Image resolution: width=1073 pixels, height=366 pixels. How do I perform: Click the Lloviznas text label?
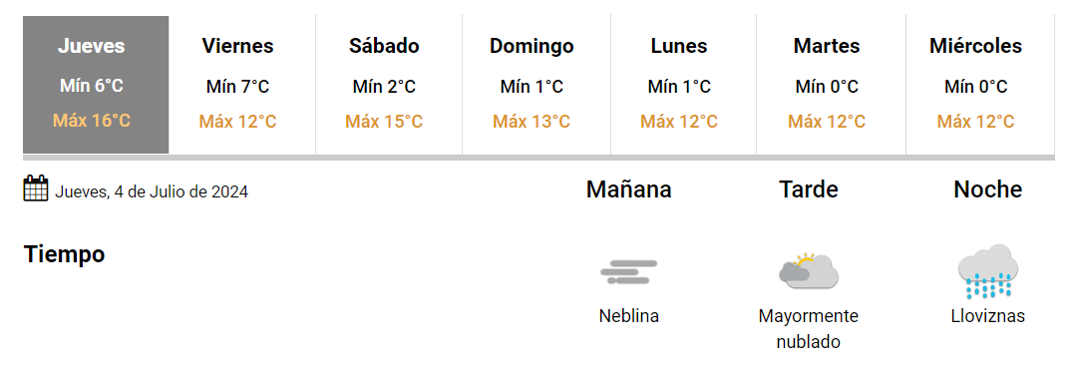pyautogui.click(x=987, y=316)
